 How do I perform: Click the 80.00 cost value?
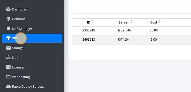[x=154, y=30]
